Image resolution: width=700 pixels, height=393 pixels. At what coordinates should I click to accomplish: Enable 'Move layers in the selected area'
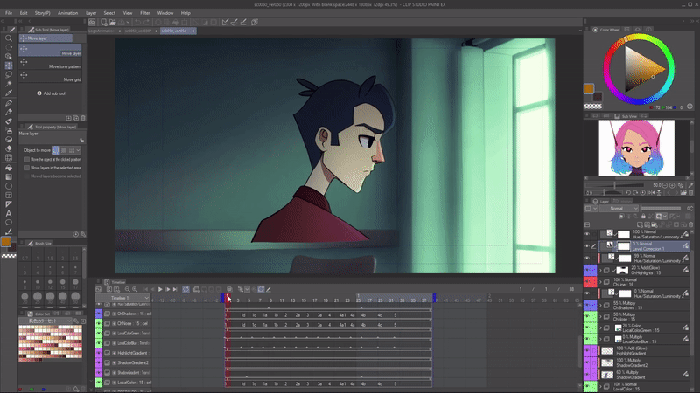[x=27, y=168]
